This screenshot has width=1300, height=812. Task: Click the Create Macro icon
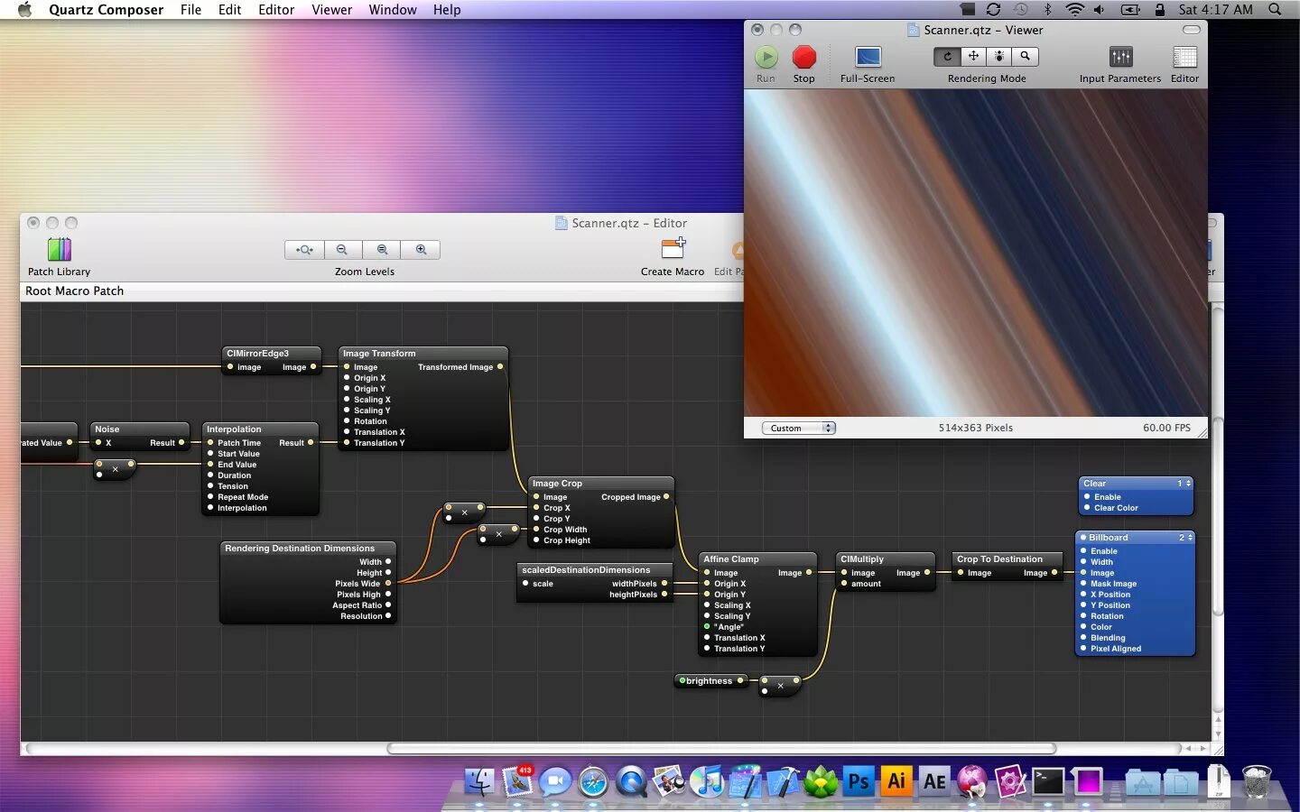click(673, 249)
